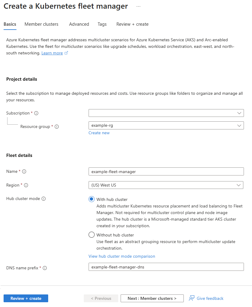Screen dimensions: 252x307
Task: Click the Hub cluster mode info icon
Action: (x=44, y=199)
